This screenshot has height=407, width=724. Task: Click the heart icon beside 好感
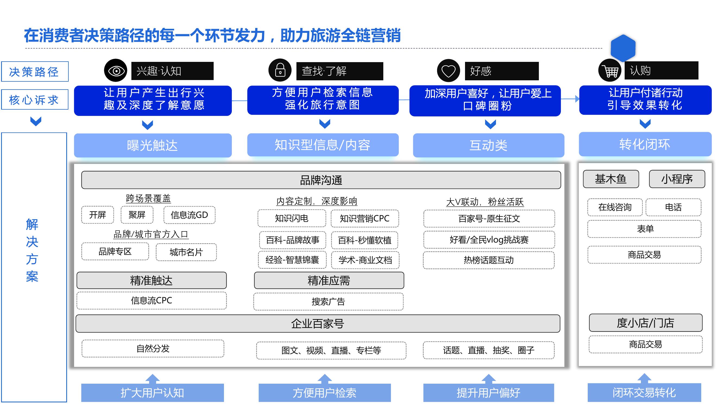(448, 71)
